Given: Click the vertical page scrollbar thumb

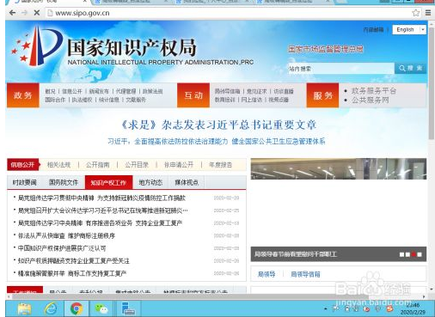Looking at the screenshot, I should point(432,83).
